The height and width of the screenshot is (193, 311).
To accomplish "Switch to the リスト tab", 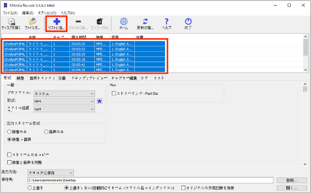I will (159, 78).
